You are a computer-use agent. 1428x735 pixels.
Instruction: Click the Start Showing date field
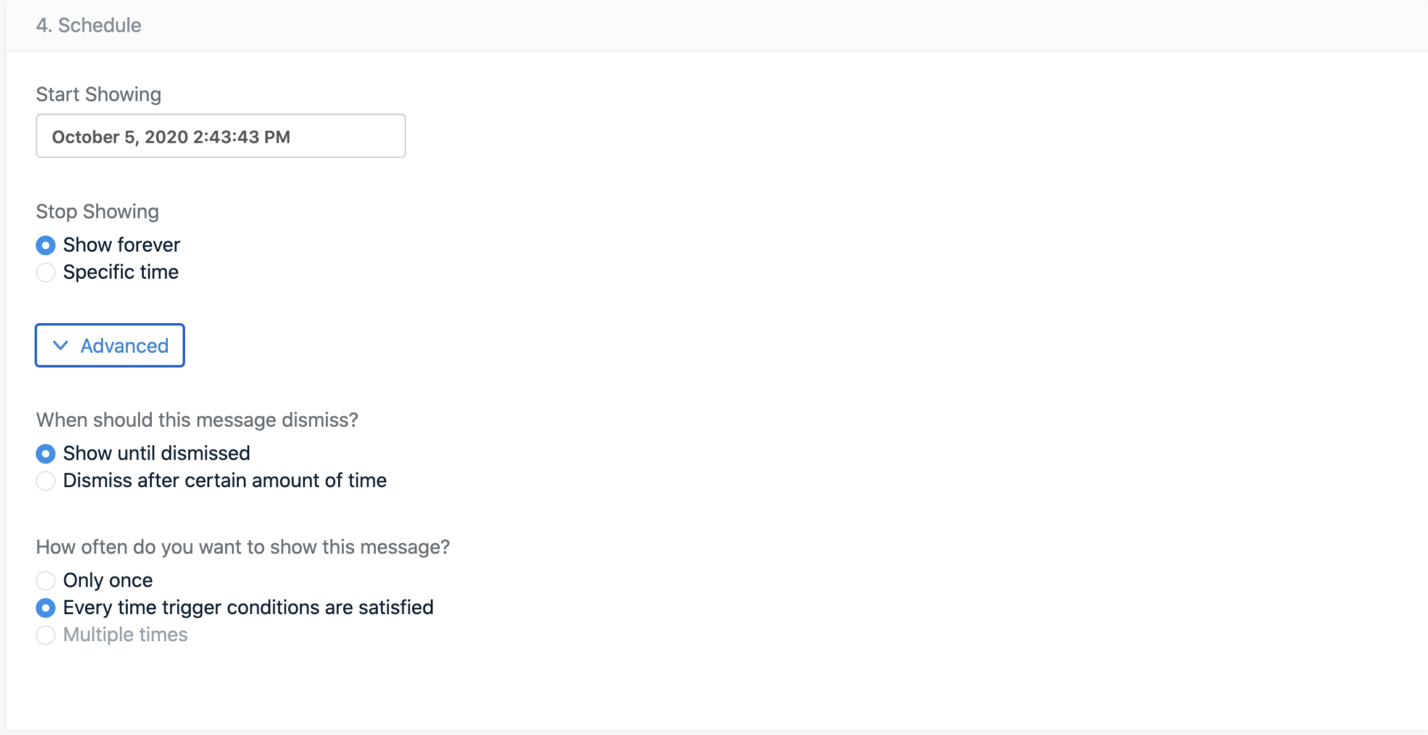click(x=220, y=136)
